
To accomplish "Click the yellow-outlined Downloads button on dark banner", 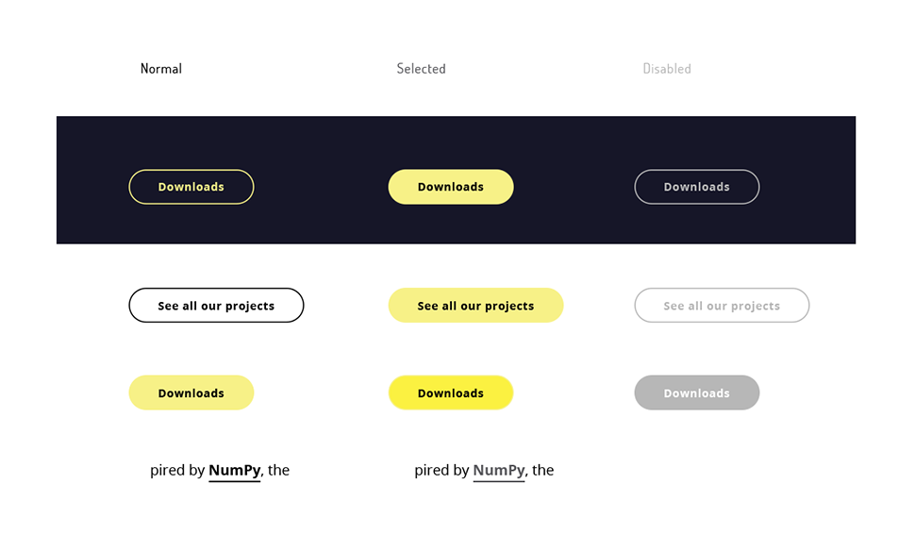I will pyautogui.click(x=191, y=187).
